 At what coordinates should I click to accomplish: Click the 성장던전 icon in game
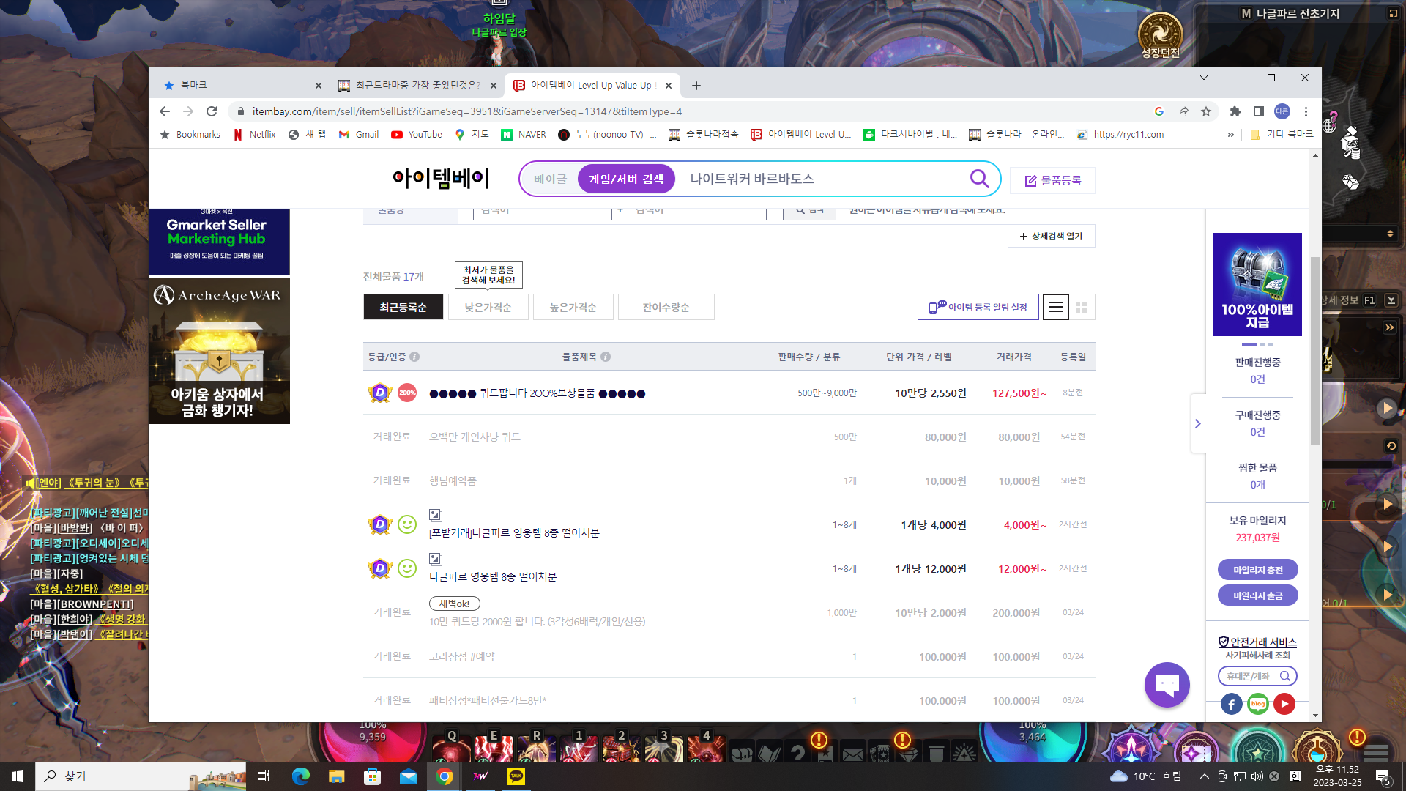point(1161,35)
